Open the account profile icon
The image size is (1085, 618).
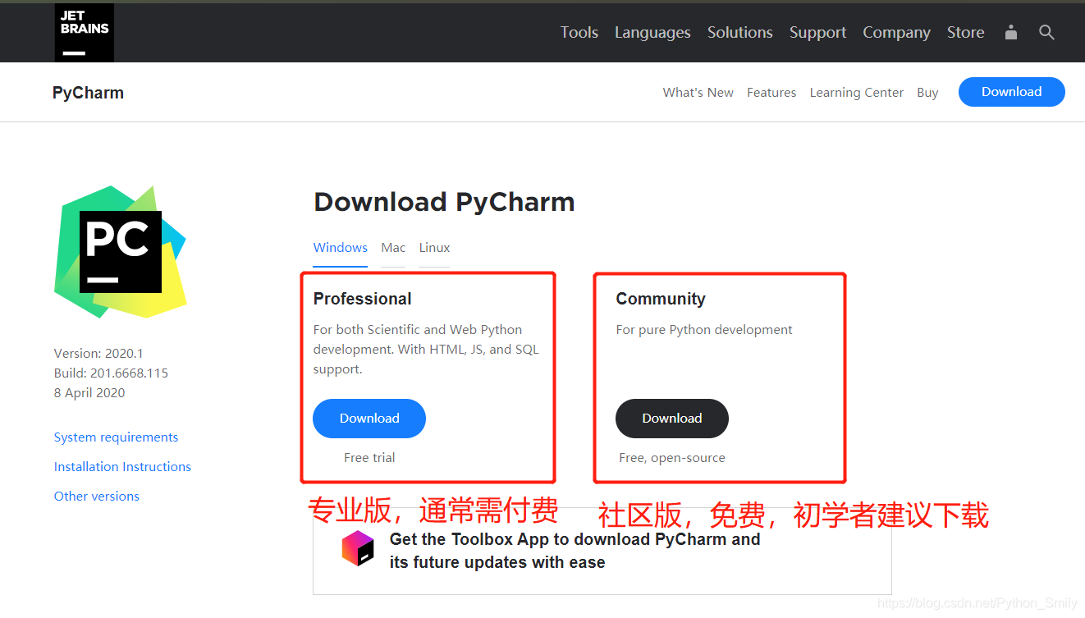1011,32
